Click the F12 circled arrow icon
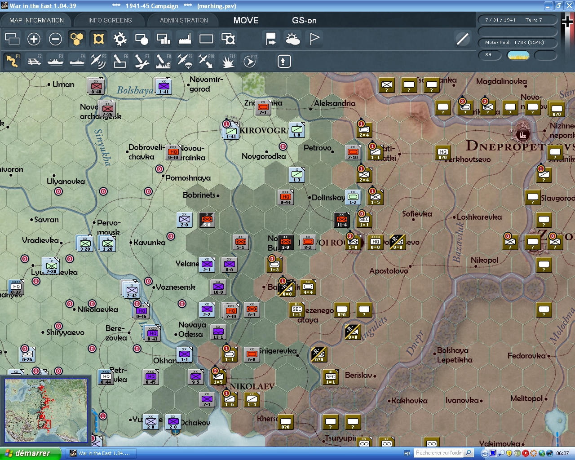 pyautogui.click(x=250, y=61)
